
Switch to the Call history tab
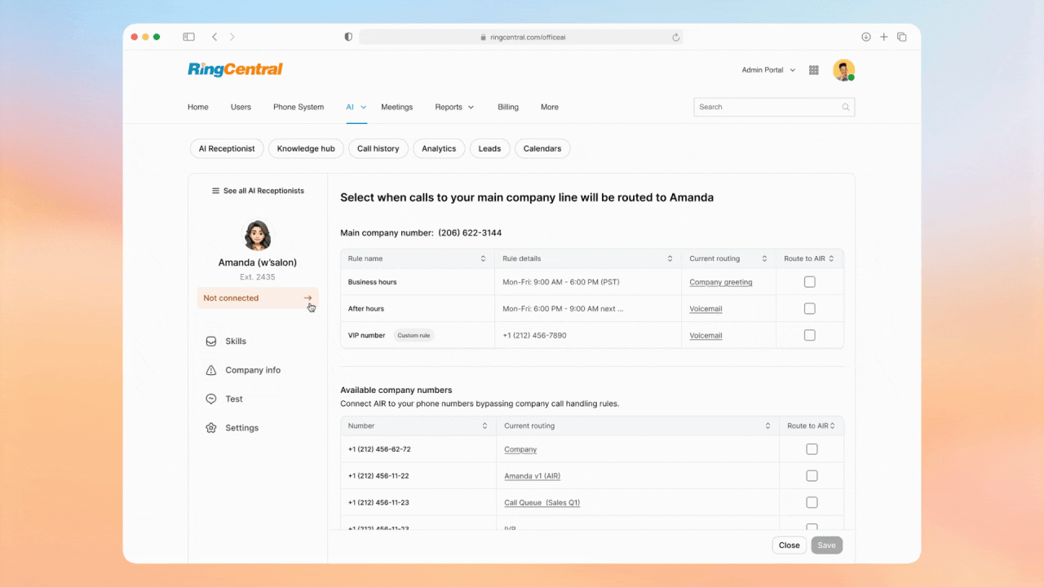click(x=378, y=148)
